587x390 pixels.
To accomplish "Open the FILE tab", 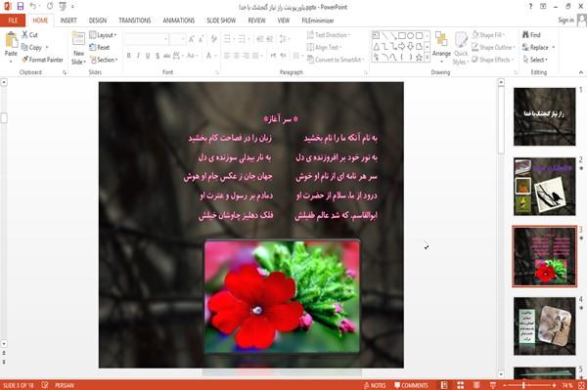I will click(13, 21).
